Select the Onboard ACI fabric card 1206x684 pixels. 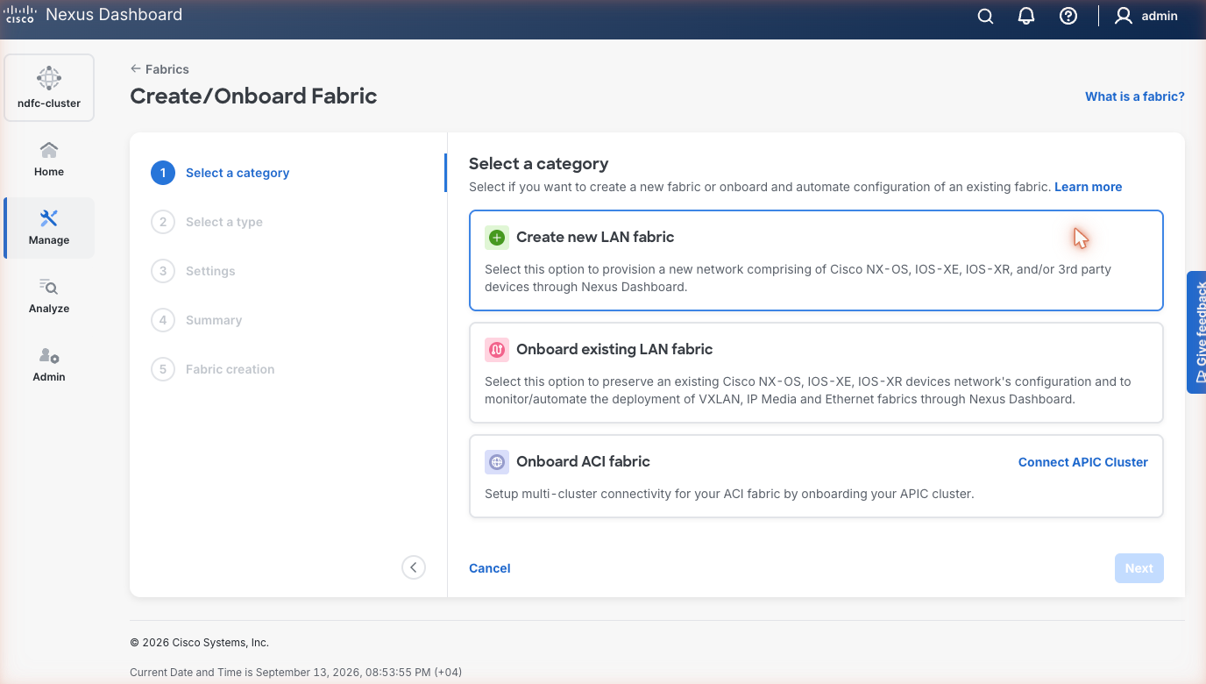pyautogui.click(x=816, y=476)
